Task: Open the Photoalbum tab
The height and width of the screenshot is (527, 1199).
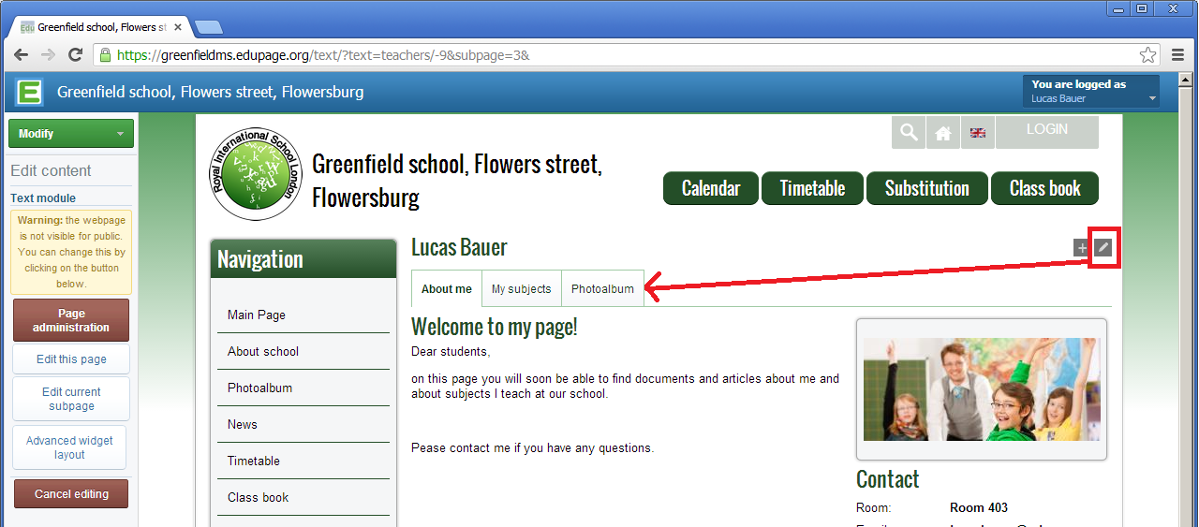Action: pyautogui.click(x=602, y=288)
